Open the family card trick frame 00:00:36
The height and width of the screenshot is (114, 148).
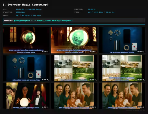pyautogui.click(x=74, y=96)
